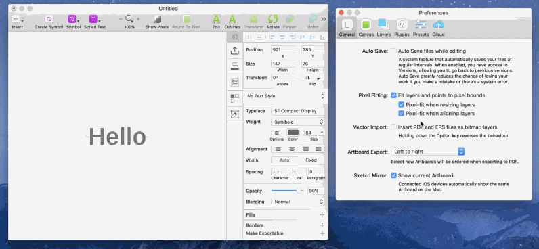This screenshot has height=249, width=539.
Task: Click the Round To Pixel icon
Action: [x=186, y=19]
